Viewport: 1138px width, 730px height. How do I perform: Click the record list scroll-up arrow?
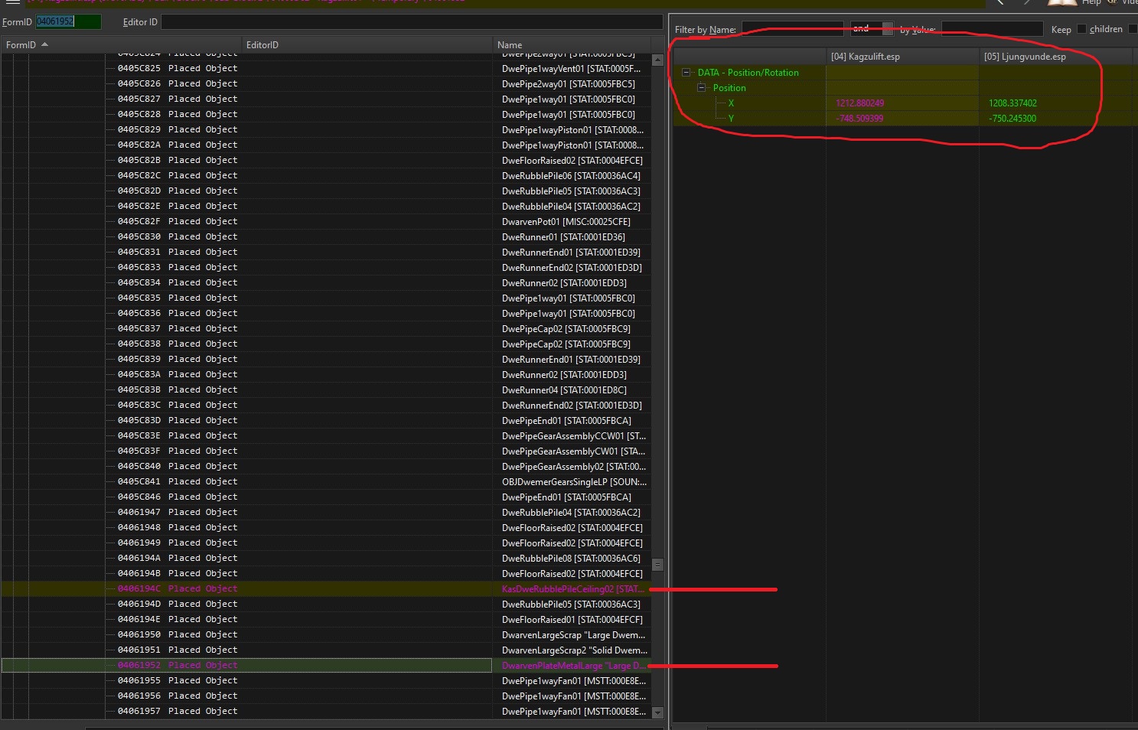coord(657,60)
